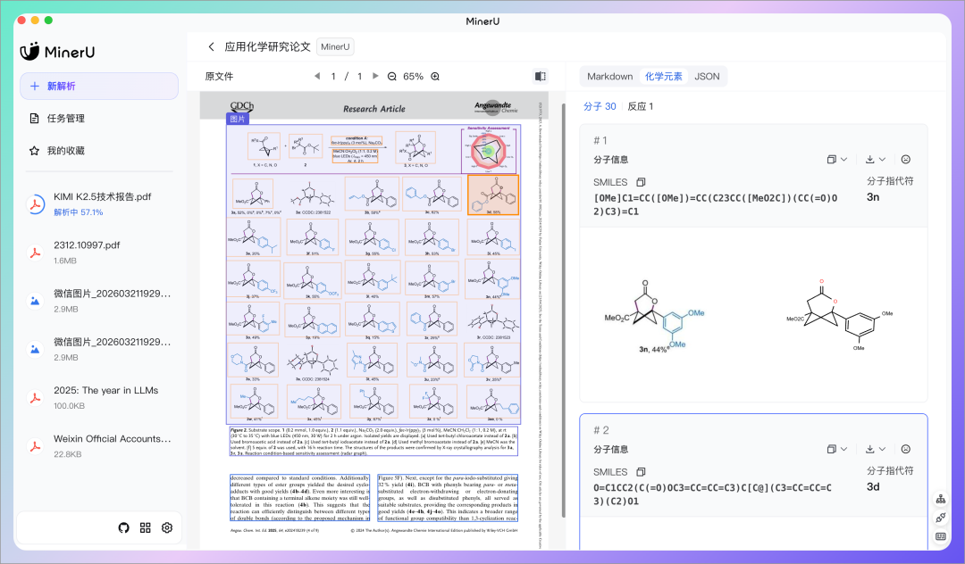The image size is (965, 564).
Task: Toggle the split view panel icon
Action: click(x=541, y=76)
